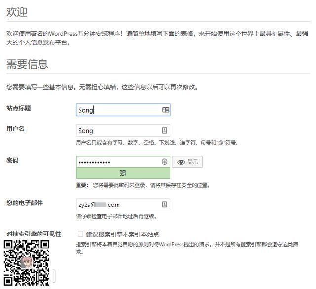Click the 密码 label
Image resolution: width=316 pixels, height=289 pixels.
[12, 160]
